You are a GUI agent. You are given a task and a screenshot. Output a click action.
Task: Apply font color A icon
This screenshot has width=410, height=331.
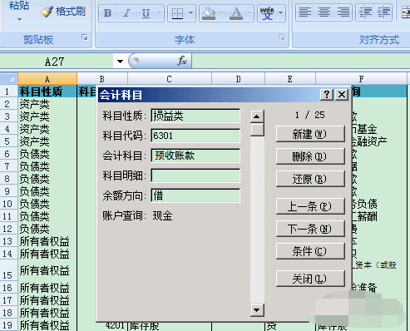click(x=236, y=13)
